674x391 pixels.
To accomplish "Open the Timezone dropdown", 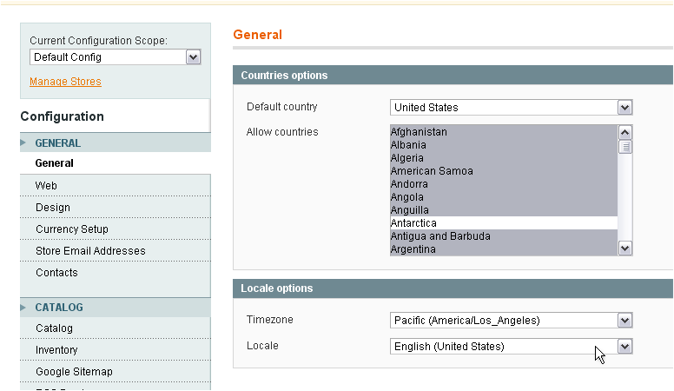I will pyautogui.click(x=511, y=321).
